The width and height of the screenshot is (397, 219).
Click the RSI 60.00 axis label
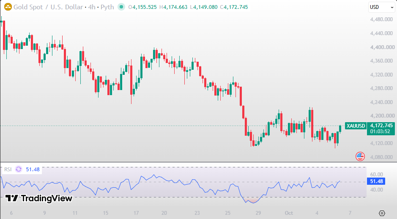point(376,174)
